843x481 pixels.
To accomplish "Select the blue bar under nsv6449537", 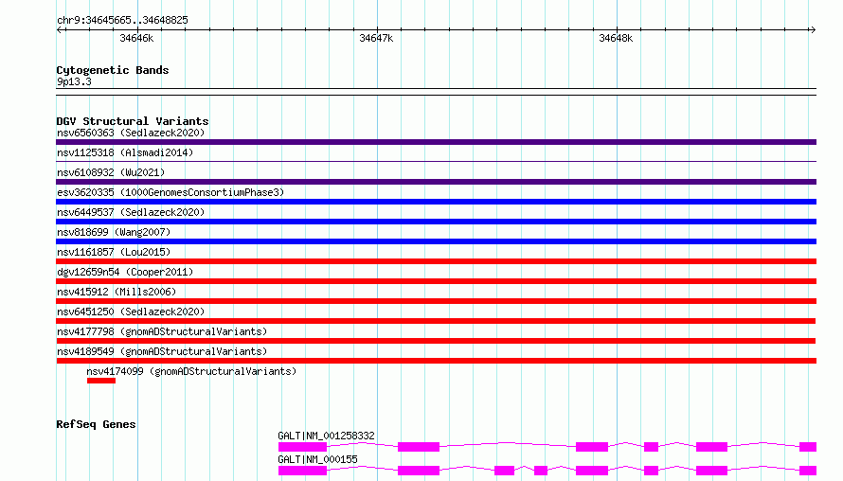I will pyautogui.click(x=436, y=222).
